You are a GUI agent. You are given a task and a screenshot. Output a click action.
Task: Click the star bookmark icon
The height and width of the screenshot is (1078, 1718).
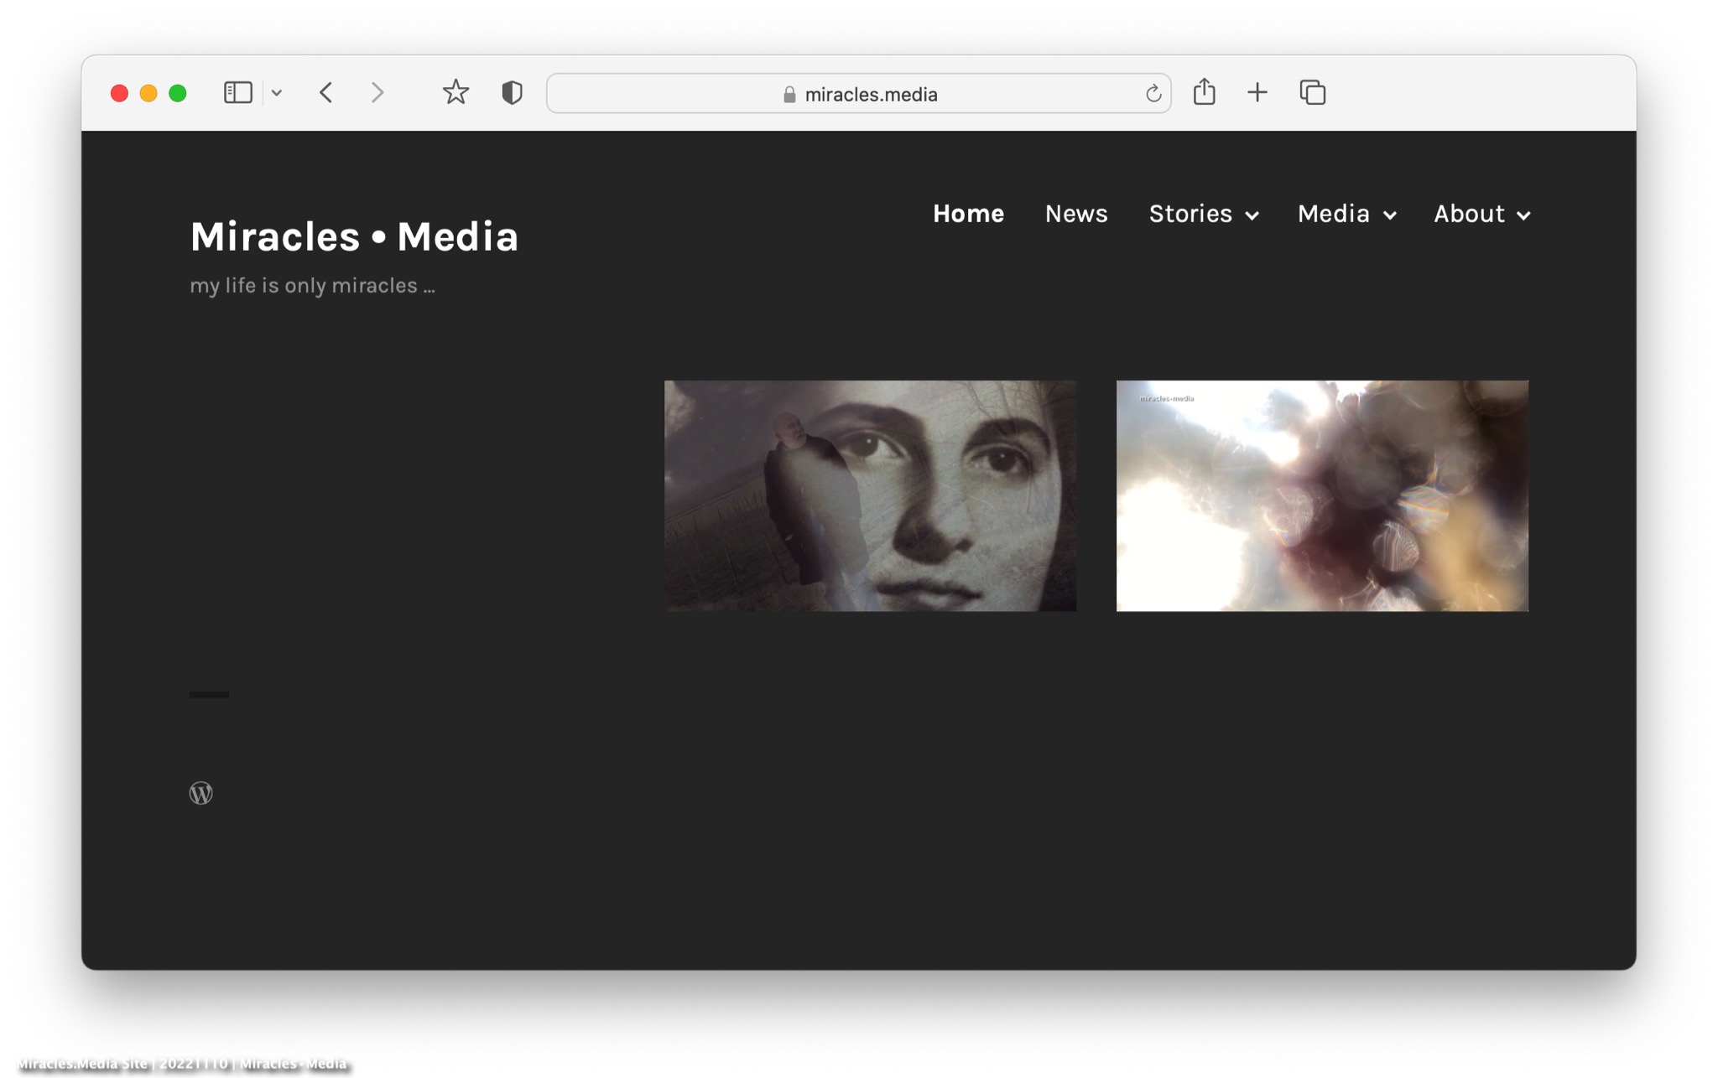coord(456,92)
